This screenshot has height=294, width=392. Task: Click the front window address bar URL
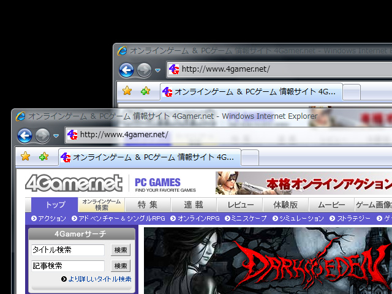(124, 135)
